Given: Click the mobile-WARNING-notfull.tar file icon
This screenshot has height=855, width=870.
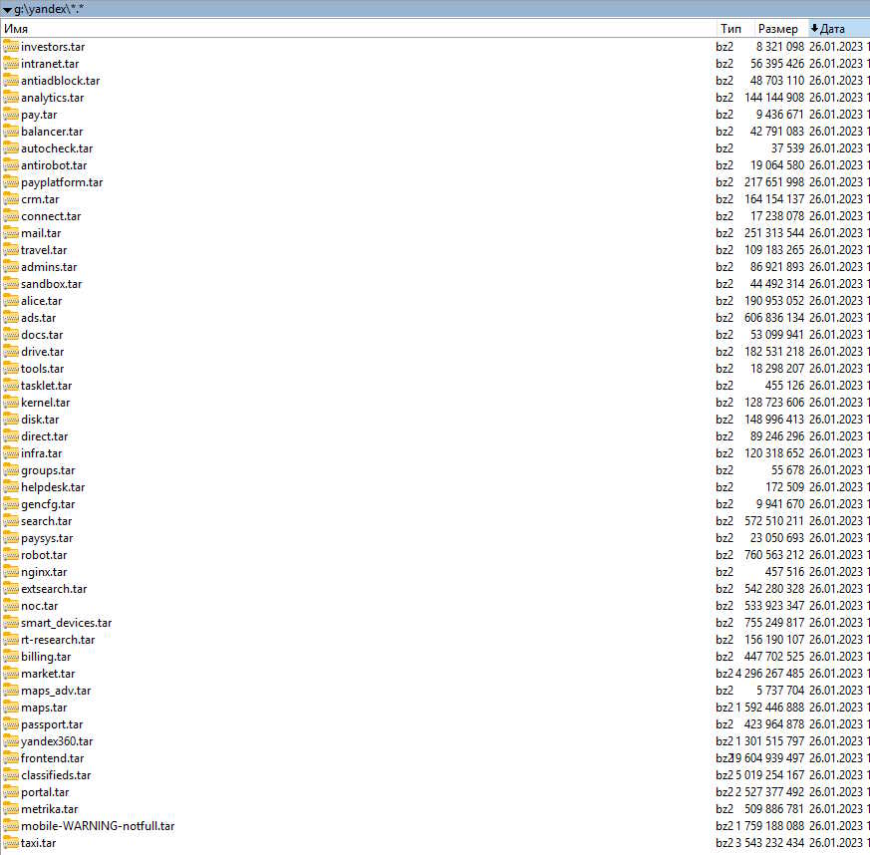Looking at the screenshot, I should (x=11, y=826).
